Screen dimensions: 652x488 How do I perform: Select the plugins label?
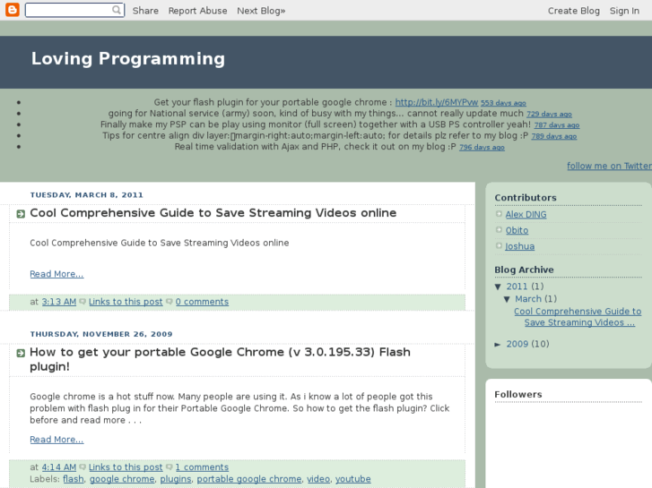pyautogui.click(x=176, y=479)
